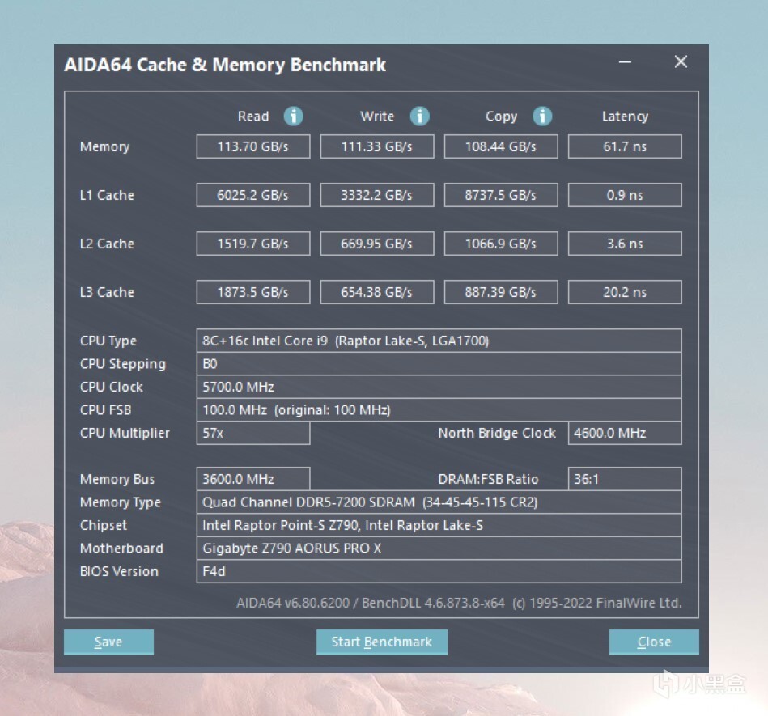The height and width of the screenshot is (716, 768).
Task: Click the BIOS Version field F4d
Action: [x=439, y=571]
